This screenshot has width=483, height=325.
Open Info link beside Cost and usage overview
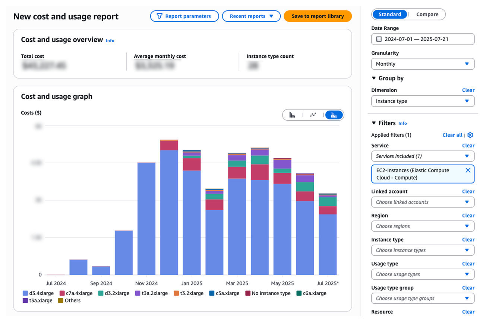coord(110,41)
